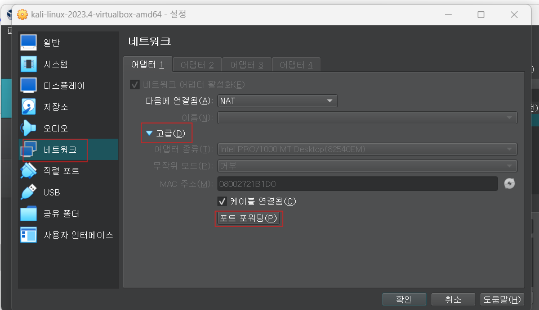This screenshot has height=310, width=539.
Task: Select the 시스템 chip icon in sidebar
Action: 29,64
